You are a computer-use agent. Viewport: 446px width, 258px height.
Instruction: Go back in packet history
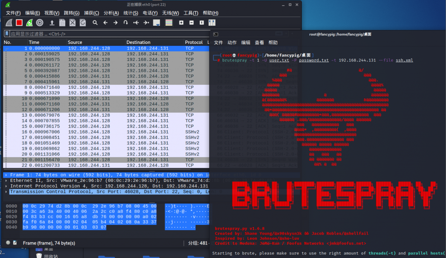[105, 23]
